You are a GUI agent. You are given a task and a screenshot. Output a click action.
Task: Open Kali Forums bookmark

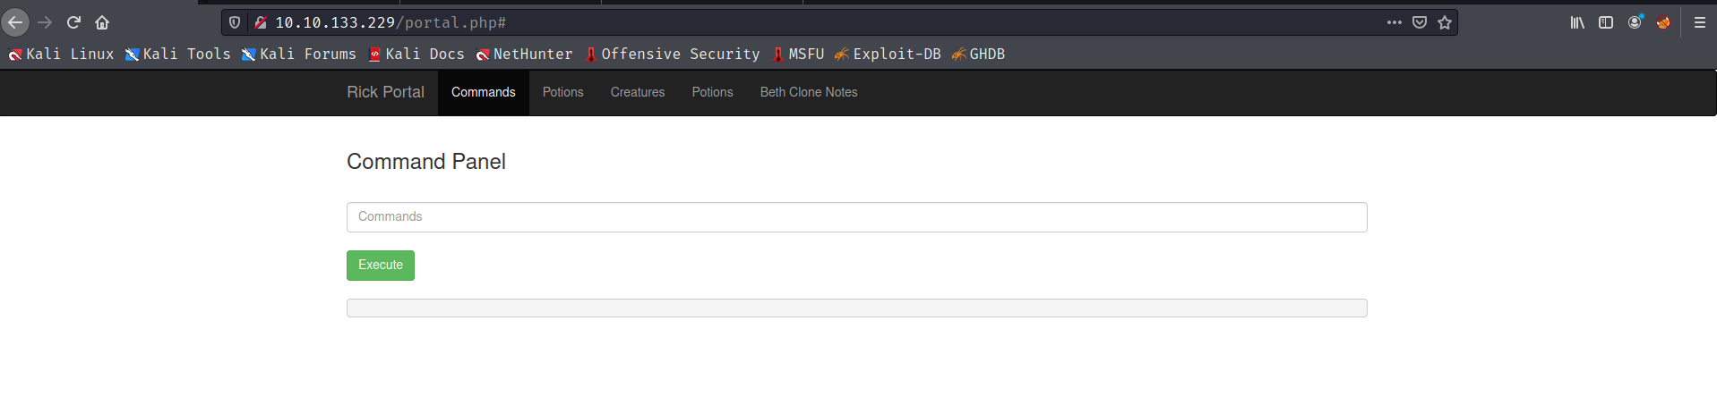point(299,55)
